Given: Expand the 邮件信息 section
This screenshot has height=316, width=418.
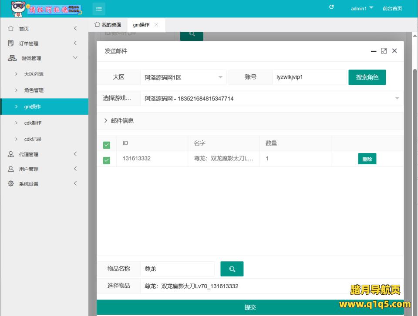Looking at the screenshot, I should [x=119, y=121].
